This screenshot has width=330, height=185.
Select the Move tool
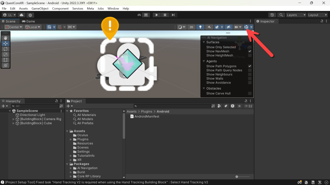pyautogui.click(x=5, y=43)
